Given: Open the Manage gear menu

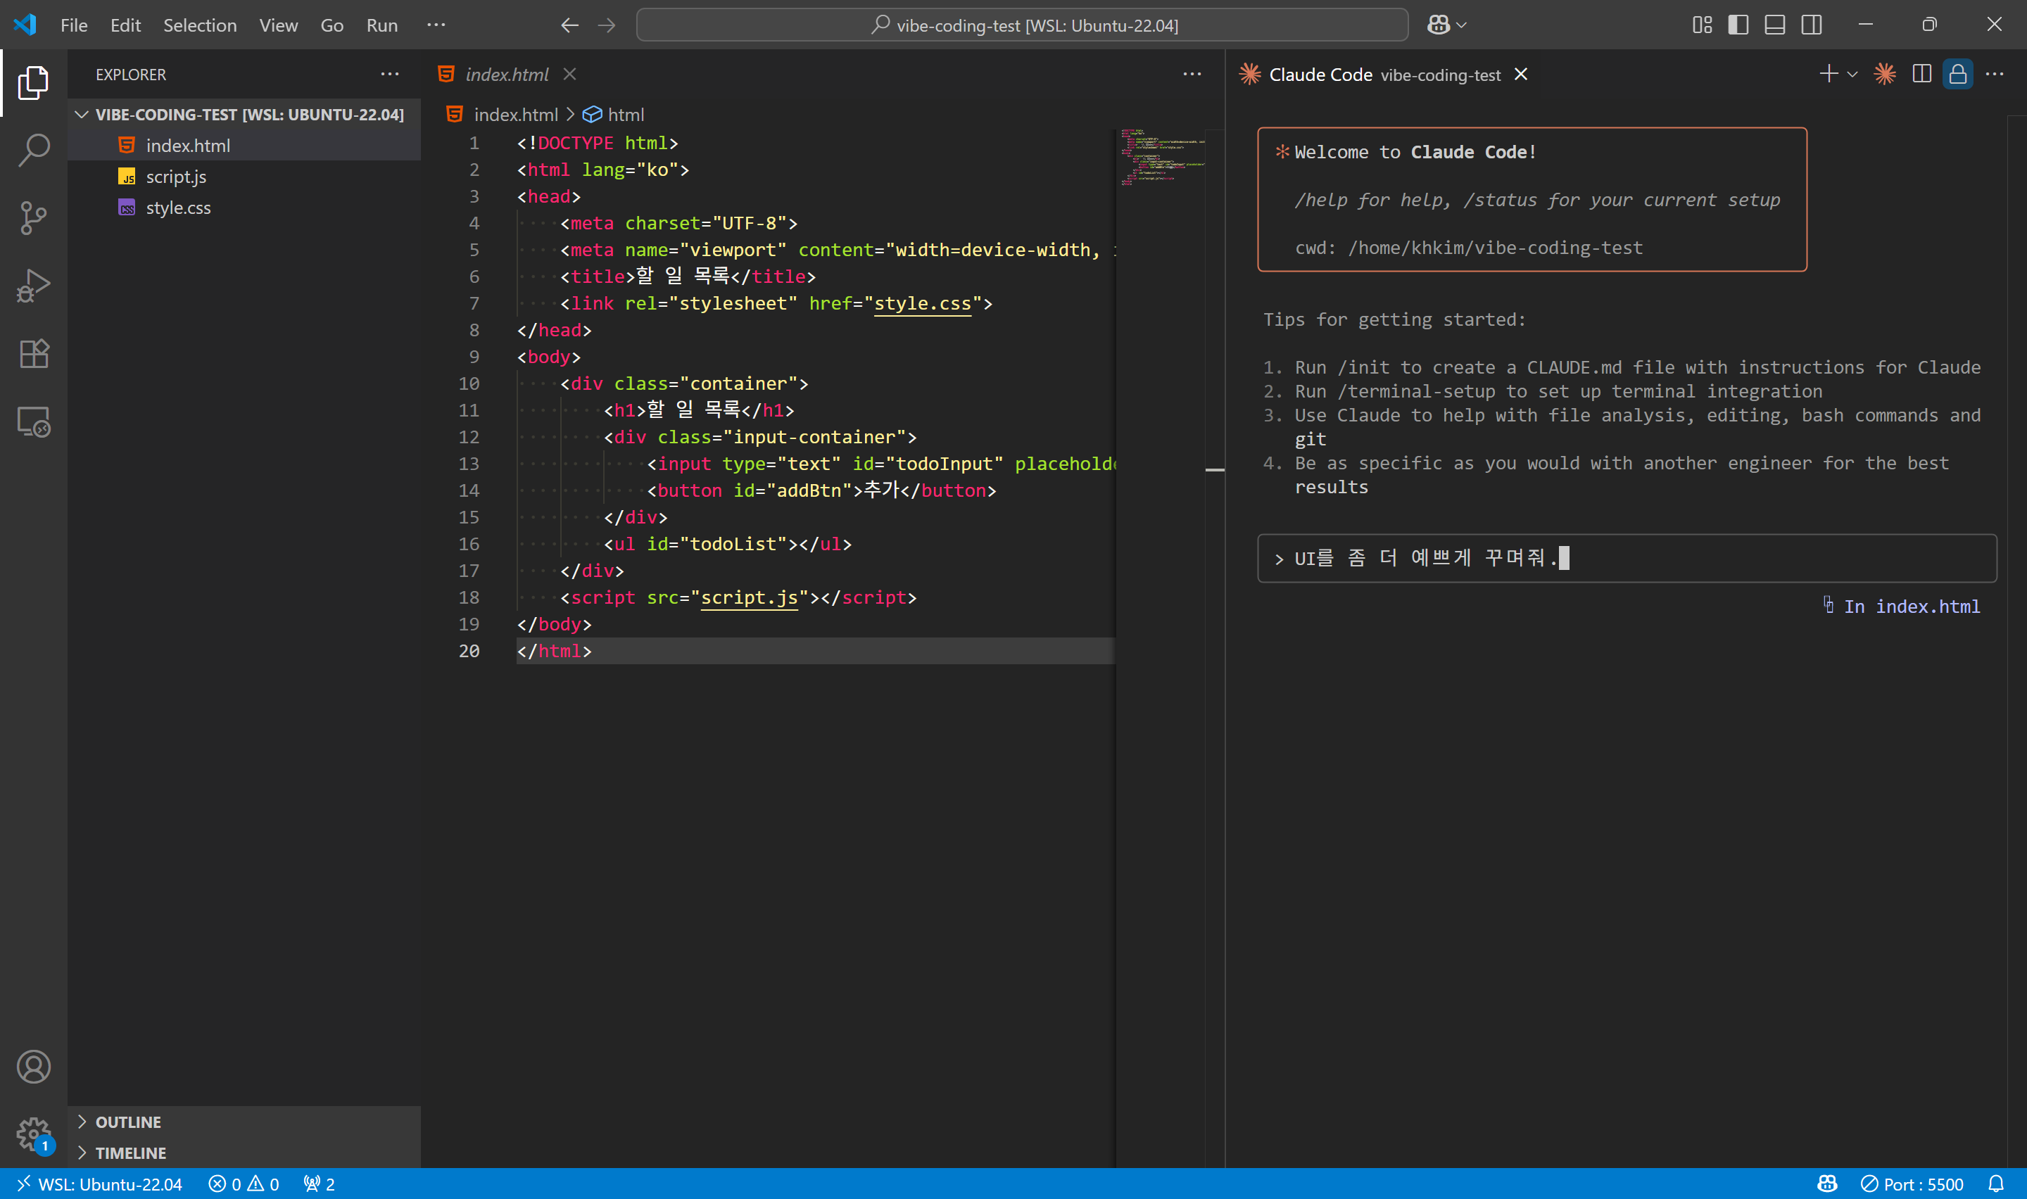Looking at the screenshot, I should (33, 1134).
